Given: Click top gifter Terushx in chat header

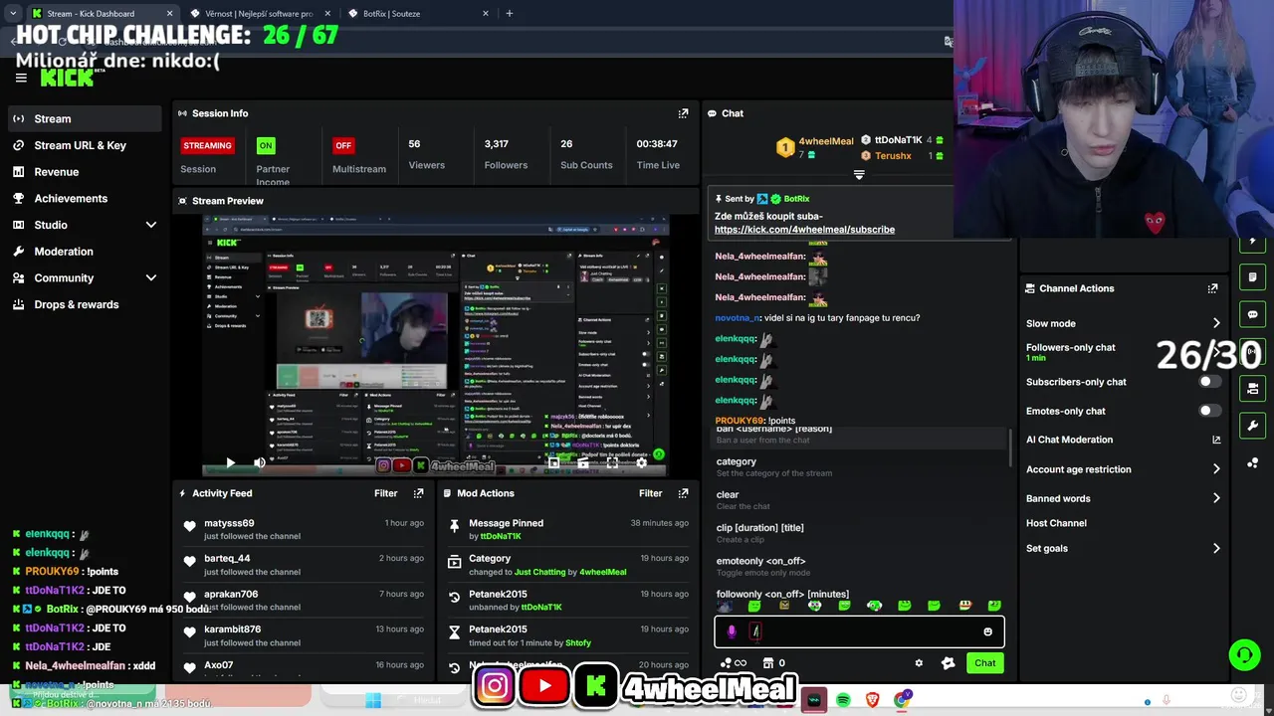Looking at the screenshot, I should click(893, 156).
